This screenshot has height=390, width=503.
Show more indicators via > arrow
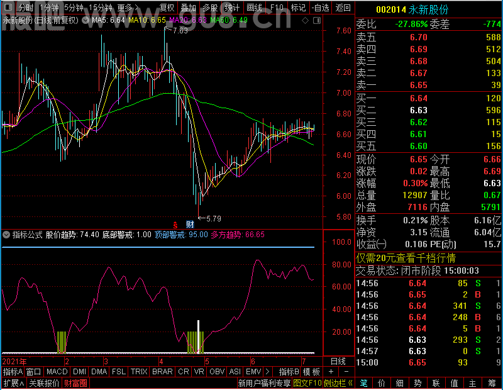click(x=268, y=372)
